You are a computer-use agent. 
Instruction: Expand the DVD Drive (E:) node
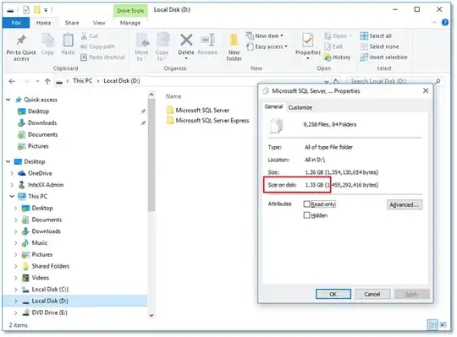15,313
